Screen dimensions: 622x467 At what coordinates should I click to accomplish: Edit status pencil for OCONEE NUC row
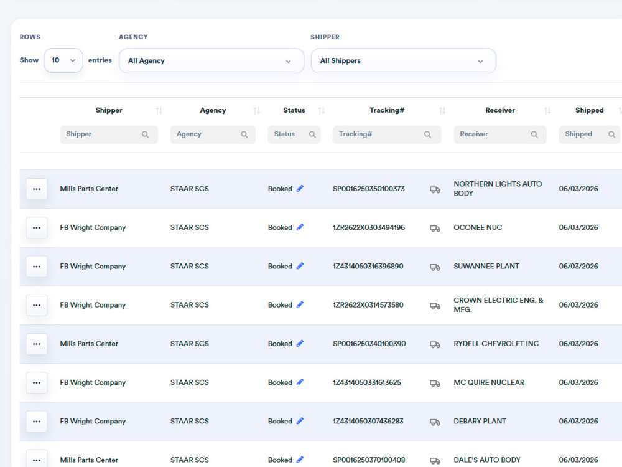click(x=300, y=227)
